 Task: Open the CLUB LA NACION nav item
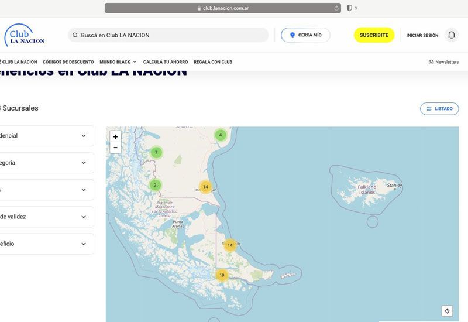19,62
